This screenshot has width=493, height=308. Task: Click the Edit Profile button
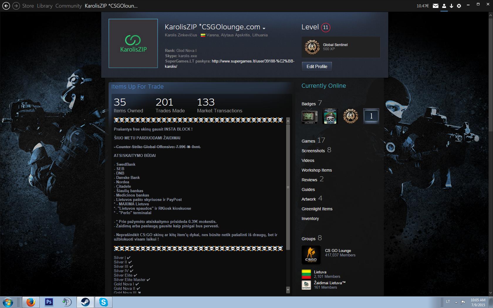(317, 67)
